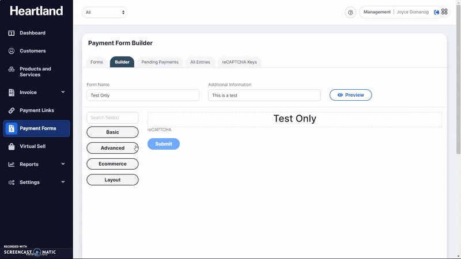Click the logout icon beside Joyce Domanog

pyautogui.click(x=436, y=12)
